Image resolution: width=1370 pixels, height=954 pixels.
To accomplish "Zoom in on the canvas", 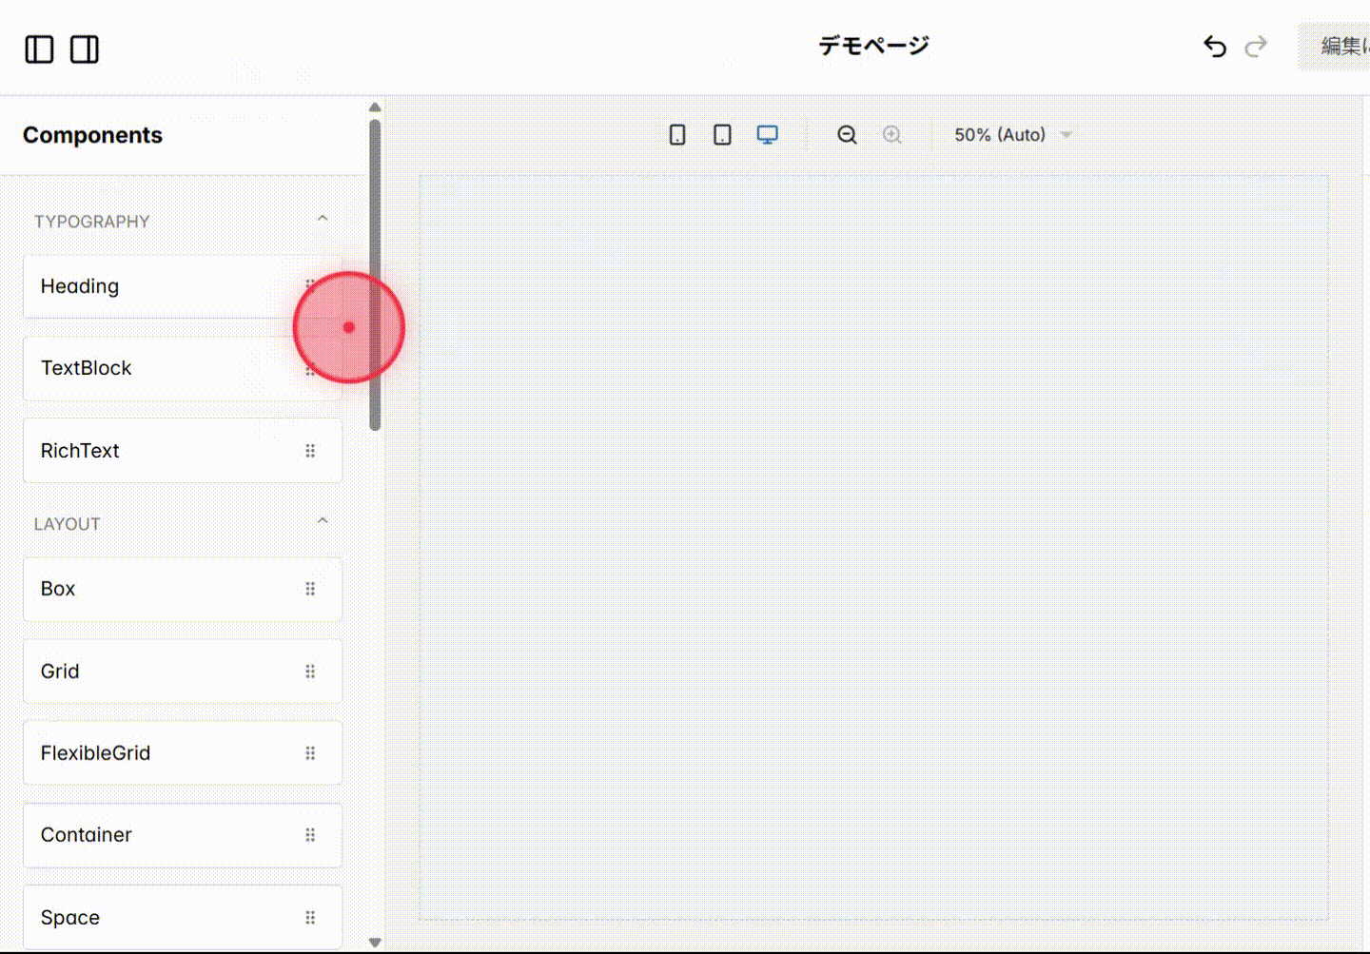I will (x=892, y=134).
